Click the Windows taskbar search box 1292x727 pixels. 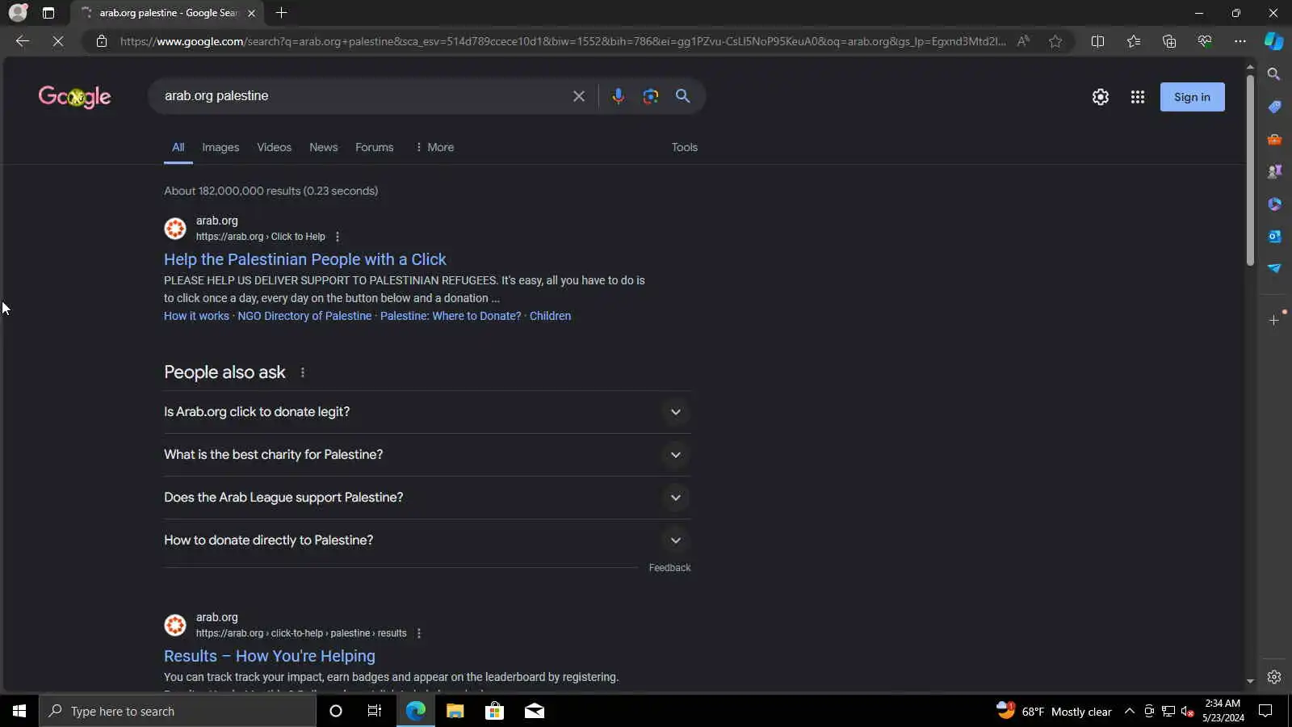coord(178,711)
